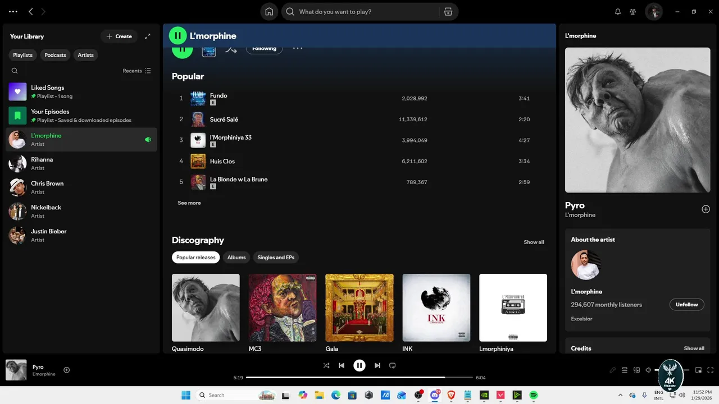Image resolution: width=719 pixels, height=404 pixels.
Task: Open the now-playing Pyro thumbnail in the bottom bar
Action: pyautogui.click(x=16, y=370)
